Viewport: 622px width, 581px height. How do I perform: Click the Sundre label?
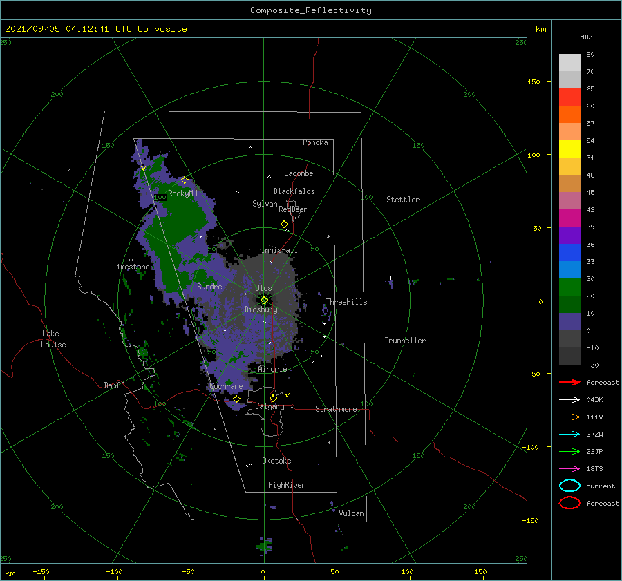pos(209,286)
